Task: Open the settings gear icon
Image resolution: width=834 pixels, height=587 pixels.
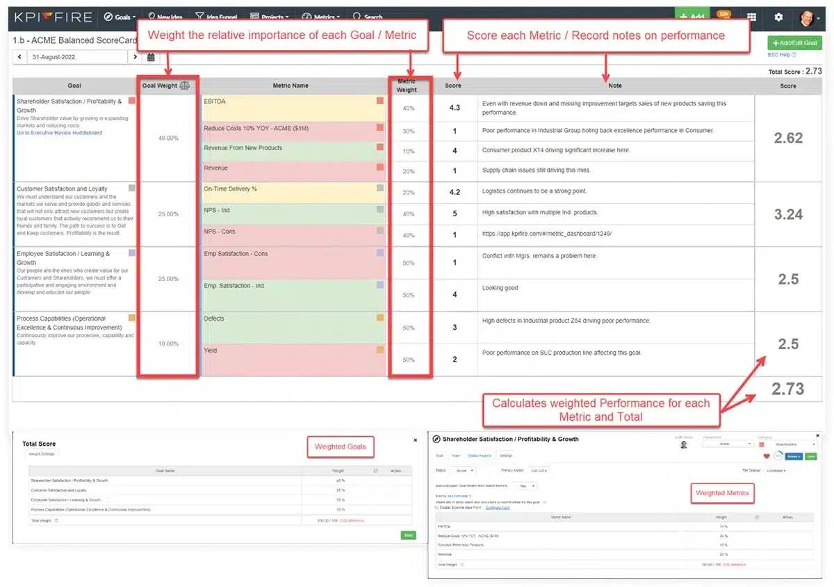Action: (778, 17)
